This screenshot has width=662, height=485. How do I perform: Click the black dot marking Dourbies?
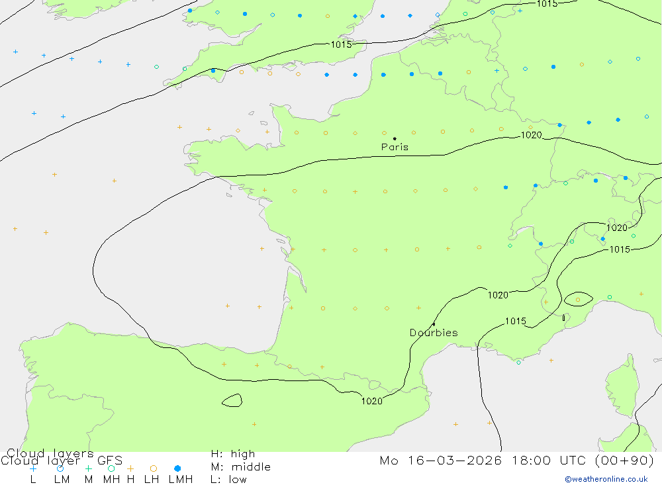coord(434,324)
